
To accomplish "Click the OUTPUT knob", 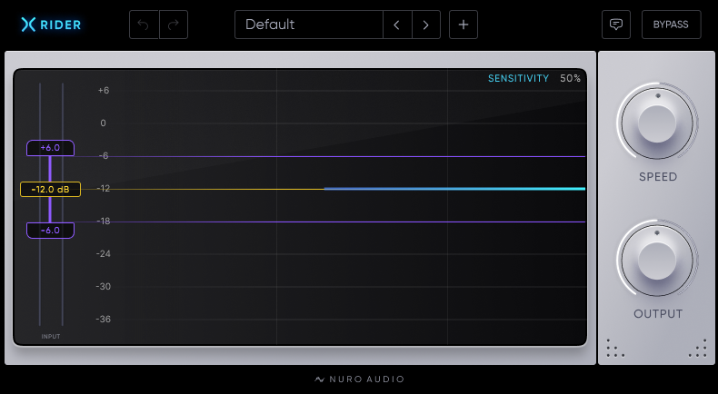I will tap(657, 261).
